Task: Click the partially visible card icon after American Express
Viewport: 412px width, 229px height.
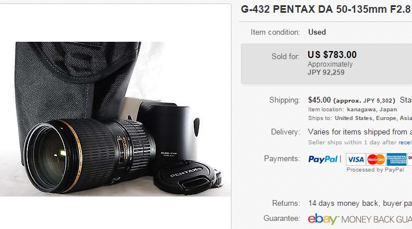Action: click(410, 159)
